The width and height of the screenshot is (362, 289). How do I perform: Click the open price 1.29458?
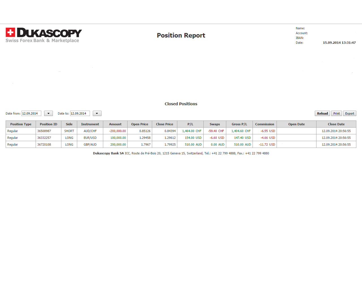[145, 138]
